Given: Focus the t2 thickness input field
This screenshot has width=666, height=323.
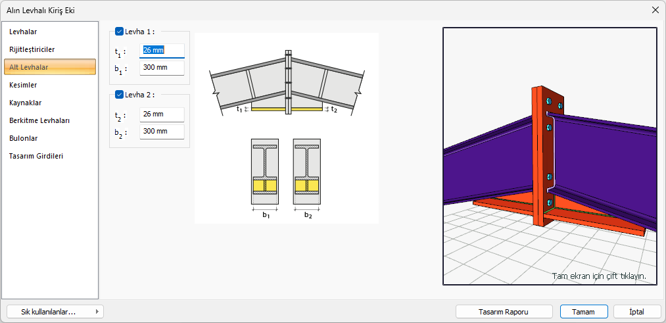Looking at the screenshot, I should [x=162, y=114].
